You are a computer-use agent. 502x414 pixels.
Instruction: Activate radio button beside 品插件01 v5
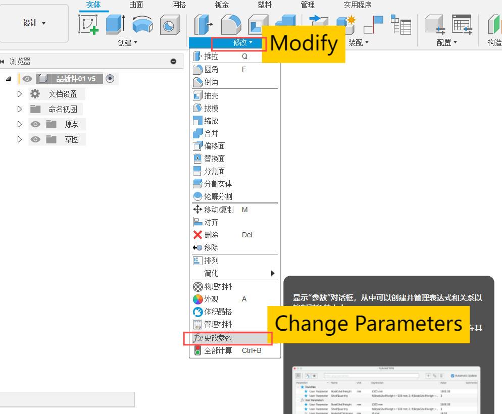click(x=110, y=78)
